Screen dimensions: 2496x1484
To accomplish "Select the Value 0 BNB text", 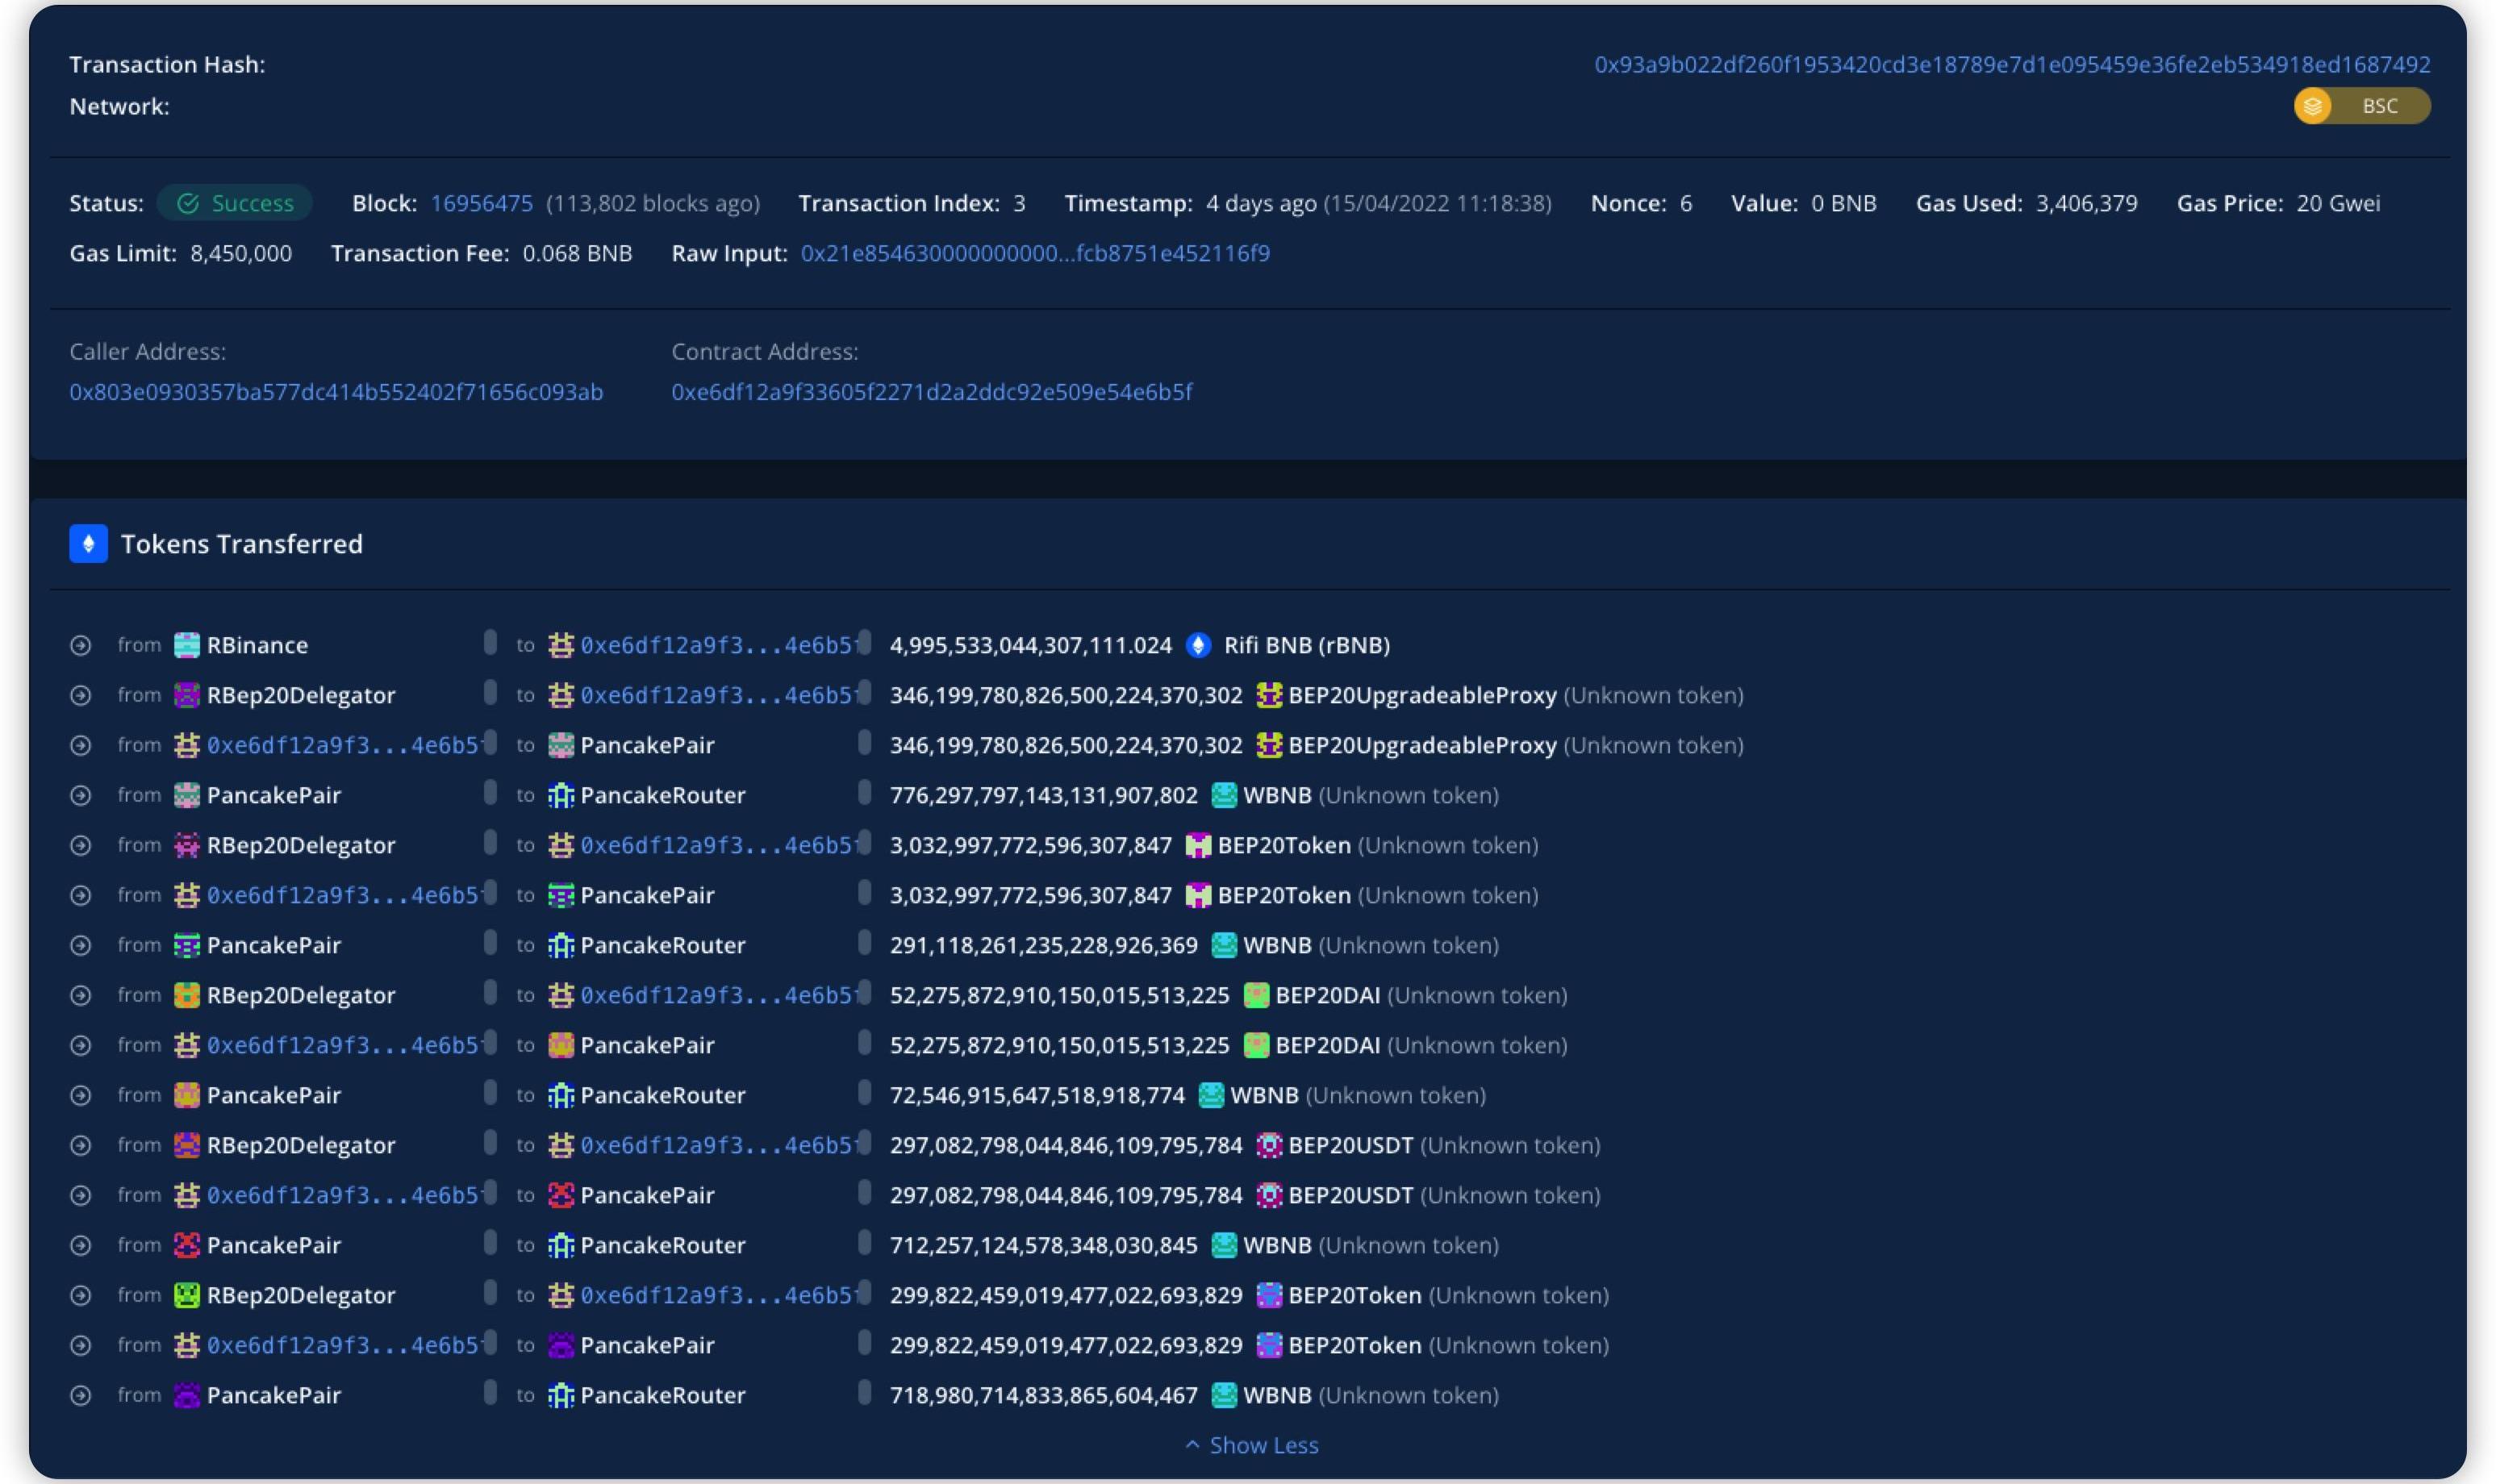I will pyautogui.click(x=1844, y=203).
